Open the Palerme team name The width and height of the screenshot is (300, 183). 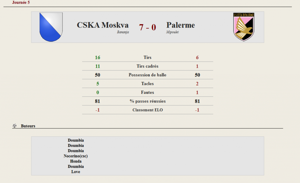180,25
